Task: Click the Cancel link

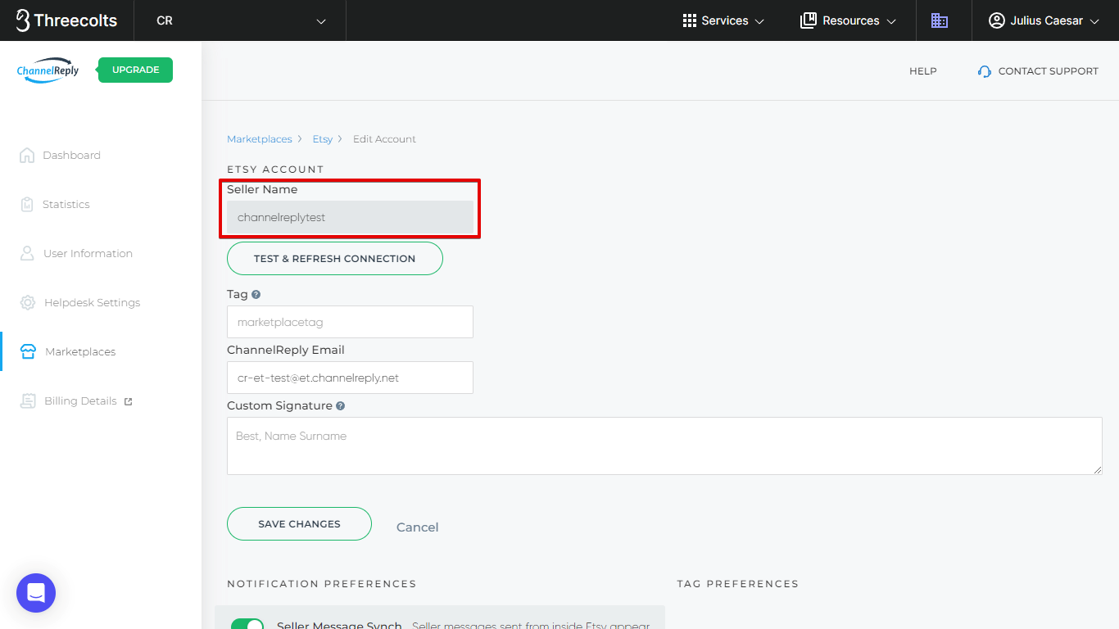Action: [x=417, y=527]
